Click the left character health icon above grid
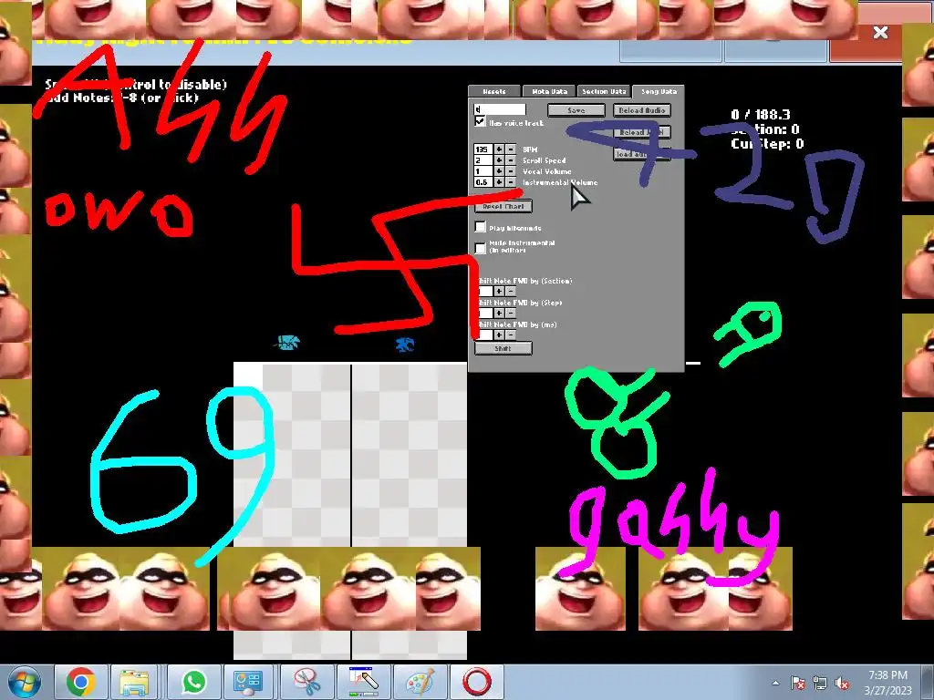The width and height of the screenshot is (934, 700). (x=288, y=343)
